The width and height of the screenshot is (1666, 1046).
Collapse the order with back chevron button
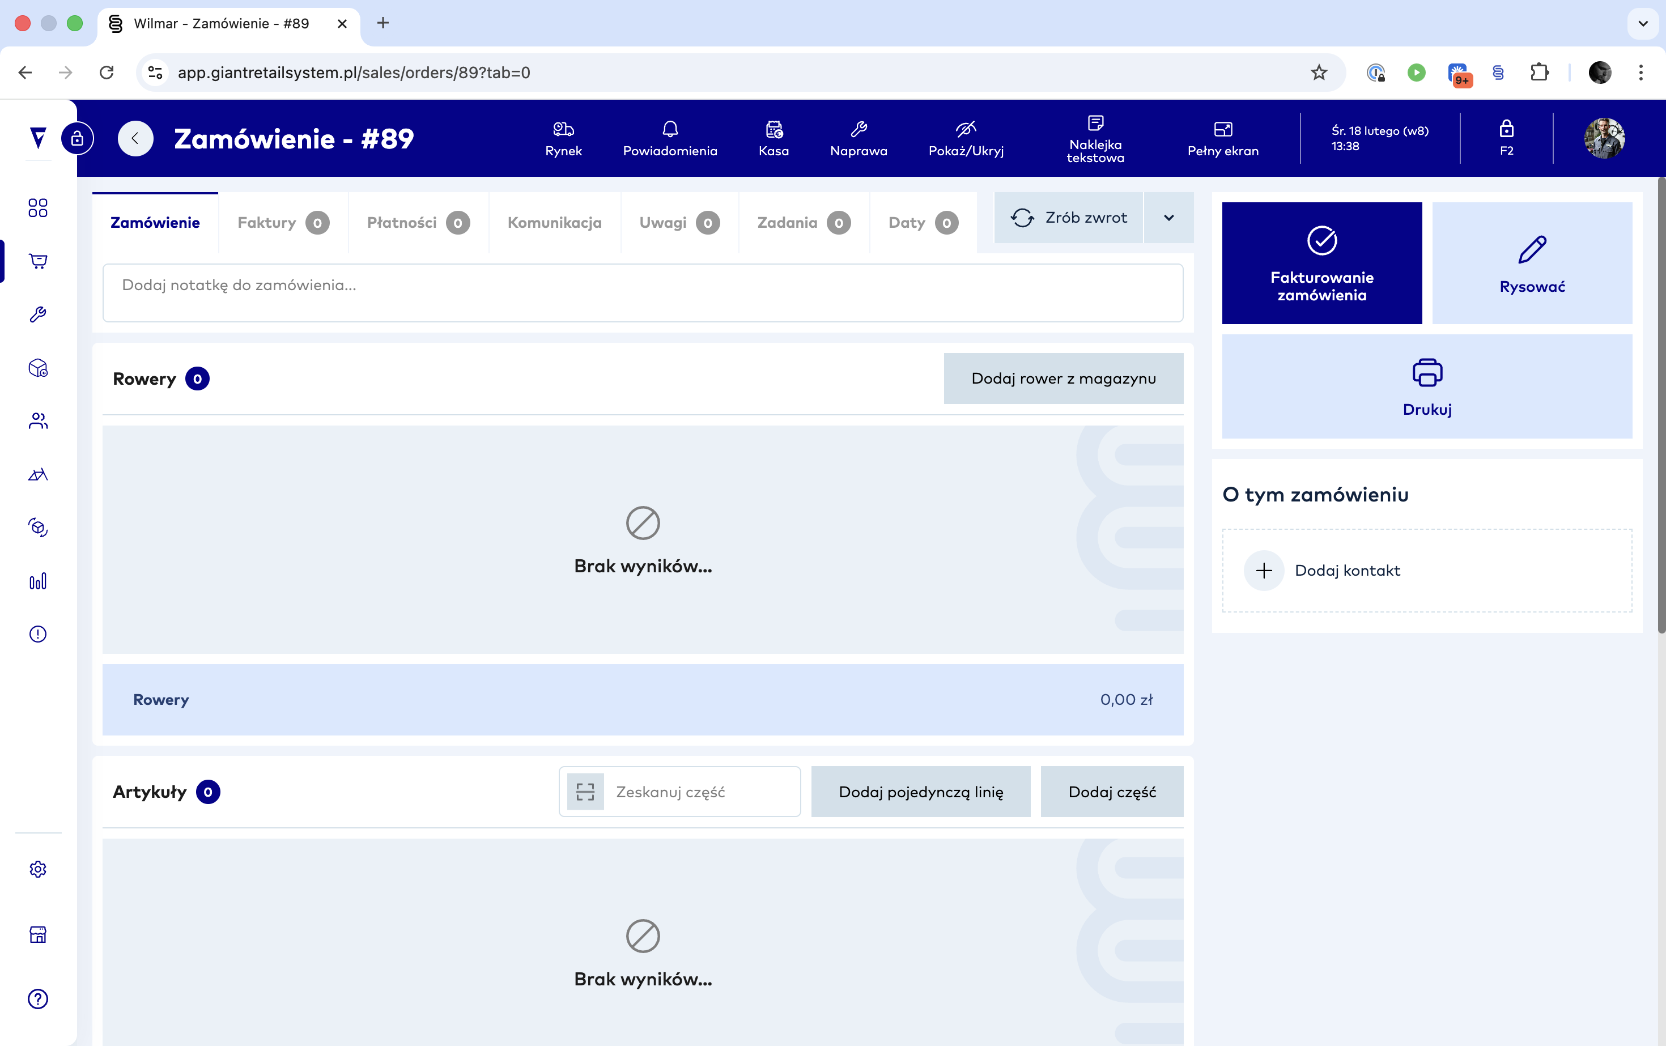coord(135,138)
